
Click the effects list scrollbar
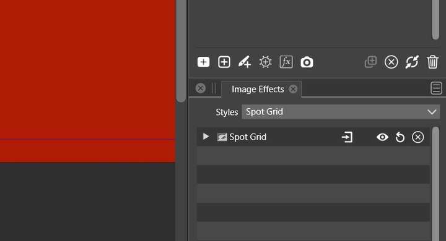435,184
